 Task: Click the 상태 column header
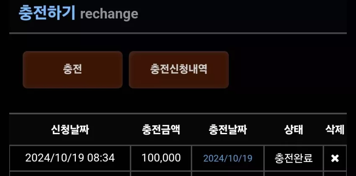click(294, 130)
